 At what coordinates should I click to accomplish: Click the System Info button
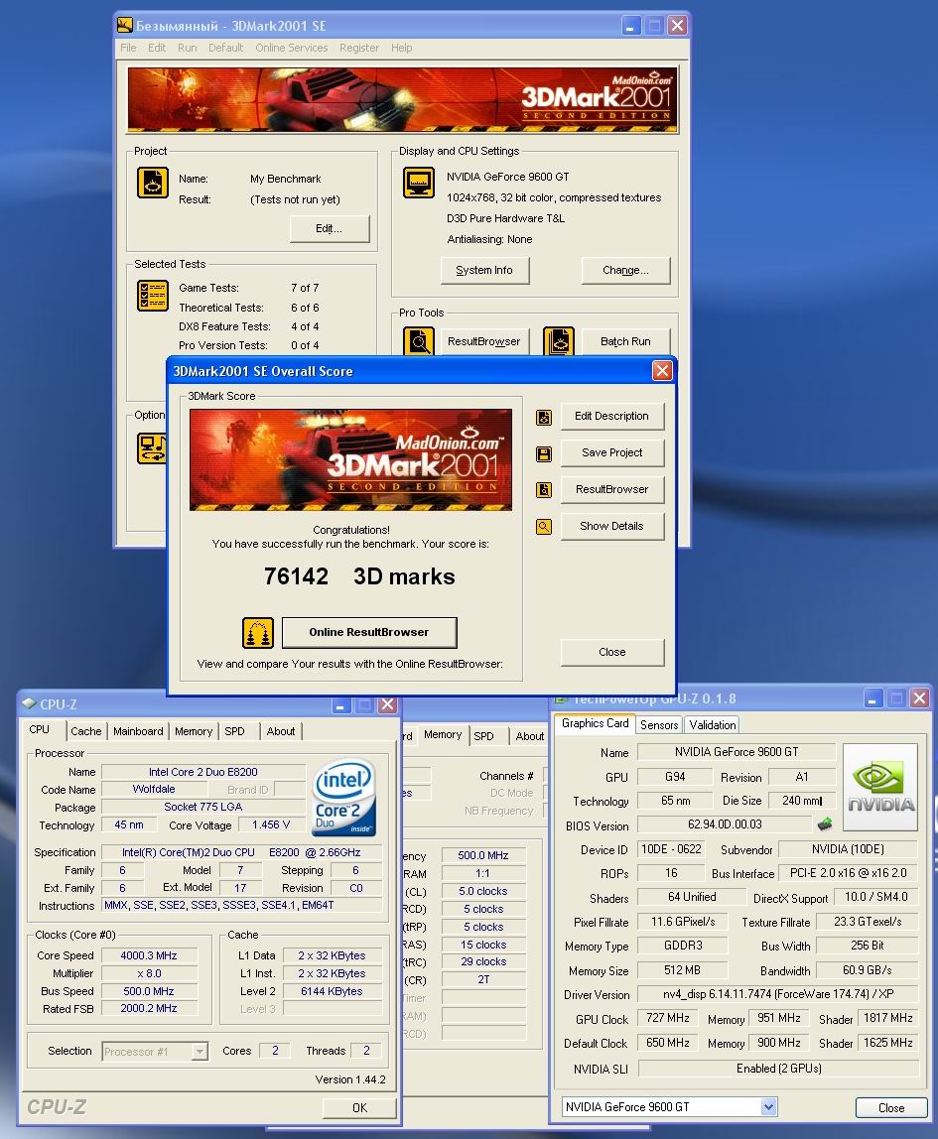484,270
